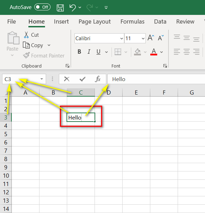Expand the Fill Color palette arrow

point(145,52)
